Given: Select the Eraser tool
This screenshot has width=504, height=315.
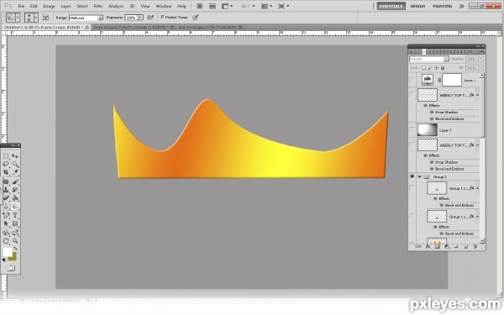Looking at the screenshot, I should [x=6, y=198].
